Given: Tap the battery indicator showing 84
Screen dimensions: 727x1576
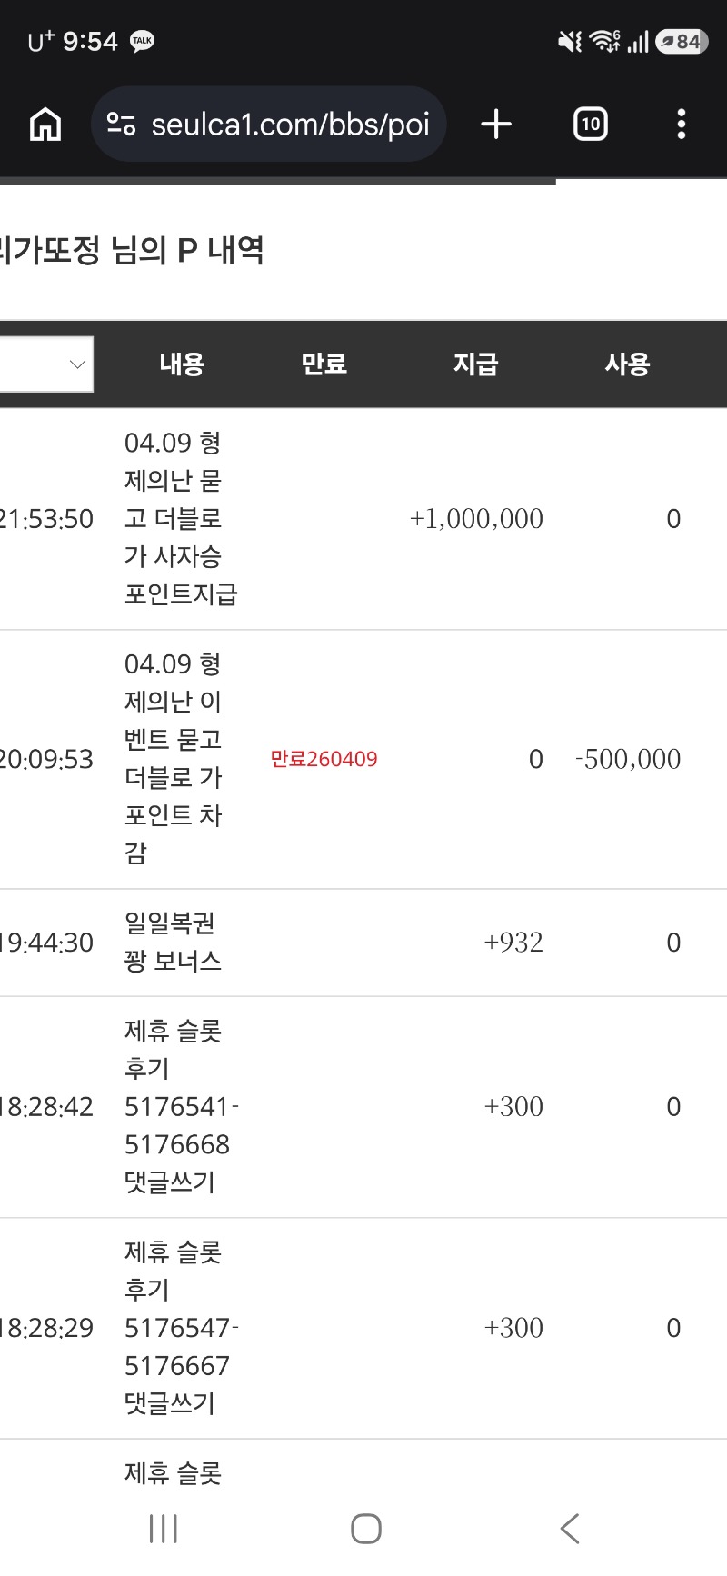Looking at the screenshot, I should pyautogui.click(x=681, y=41).
